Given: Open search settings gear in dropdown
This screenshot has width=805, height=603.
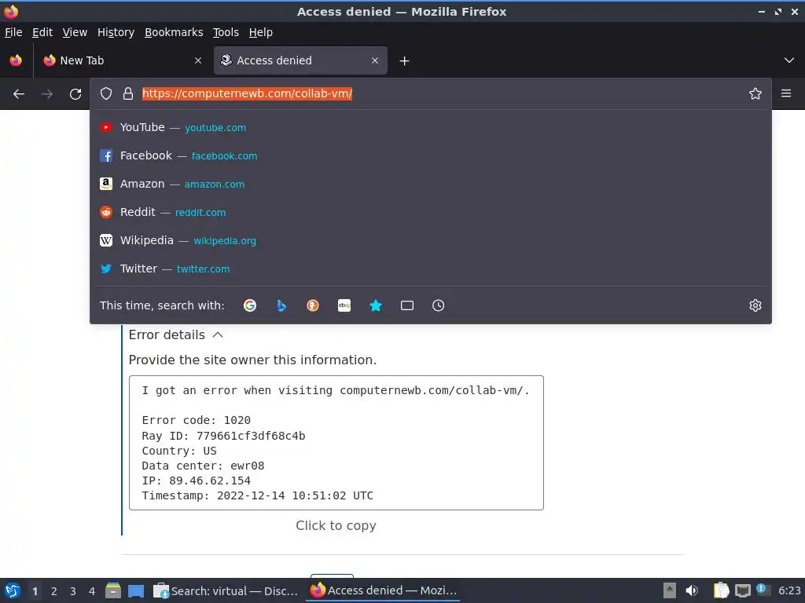Looking at the screenshot, I should pyautogui.click(x=755, y=305).
